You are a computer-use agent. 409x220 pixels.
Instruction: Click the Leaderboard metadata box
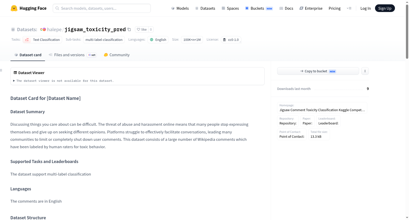pos(328,121)
